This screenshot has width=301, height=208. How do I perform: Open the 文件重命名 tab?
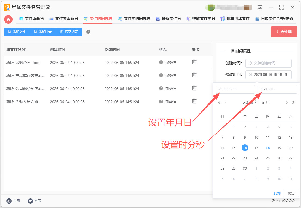tap(31, 18)
